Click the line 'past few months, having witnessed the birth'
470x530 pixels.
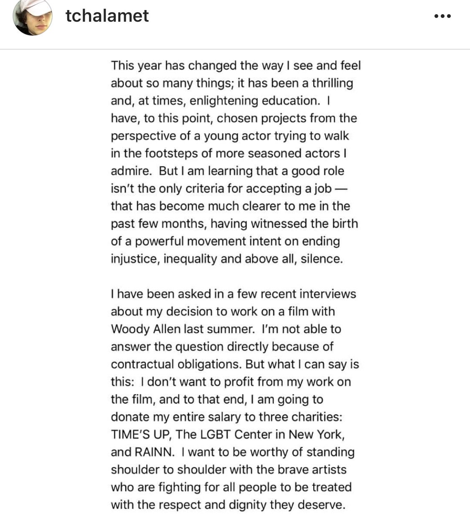click(x=234, y=224)
